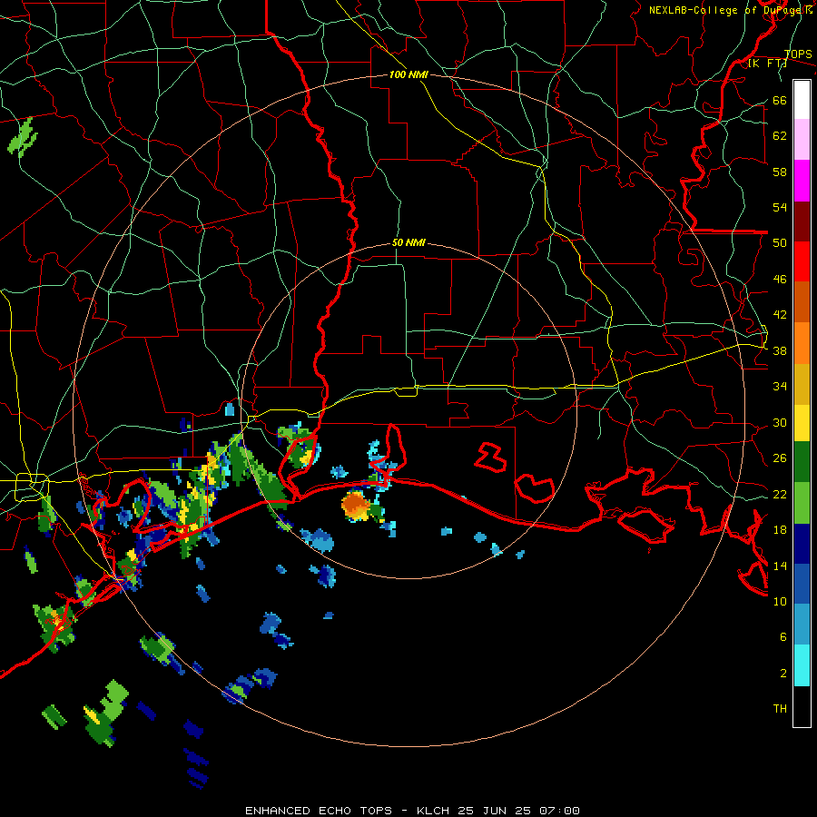This screenshot has width=817, height=817.
Task: Click the medium blue legend band
Action: pos(802,584)
